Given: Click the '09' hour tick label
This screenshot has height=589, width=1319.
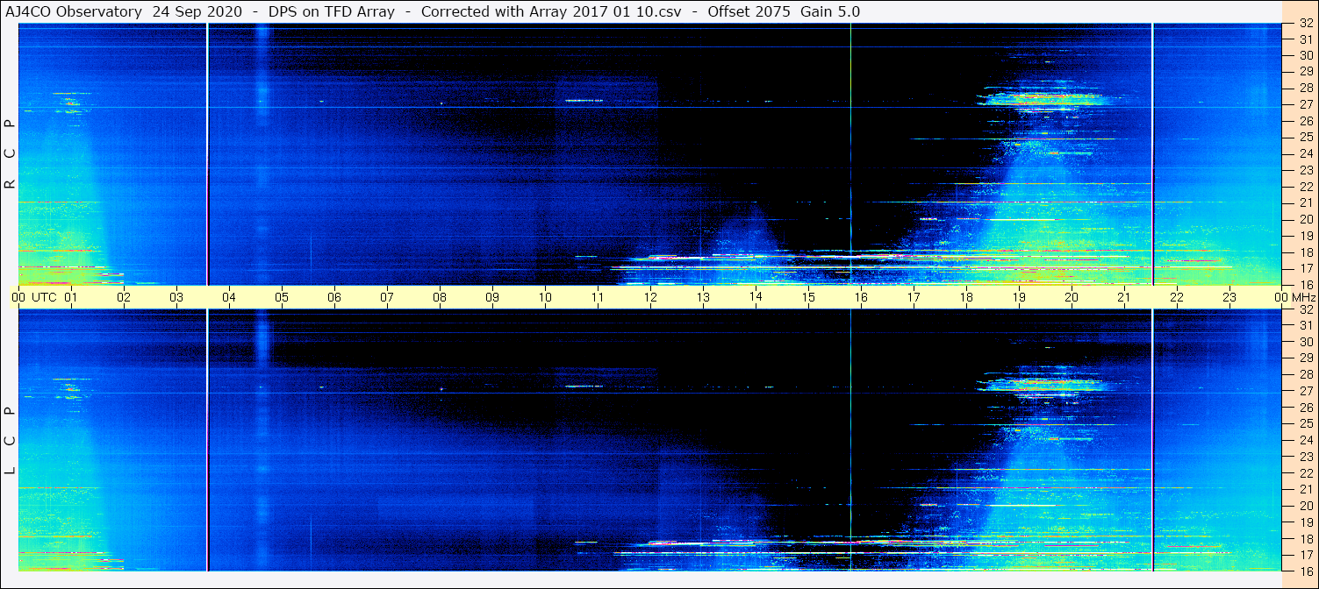Looking at the screenshot, I should click(x=492, y=297).
